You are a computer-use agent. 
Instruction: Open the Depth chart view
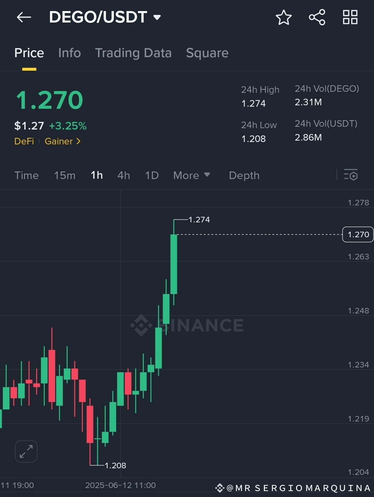244,176
